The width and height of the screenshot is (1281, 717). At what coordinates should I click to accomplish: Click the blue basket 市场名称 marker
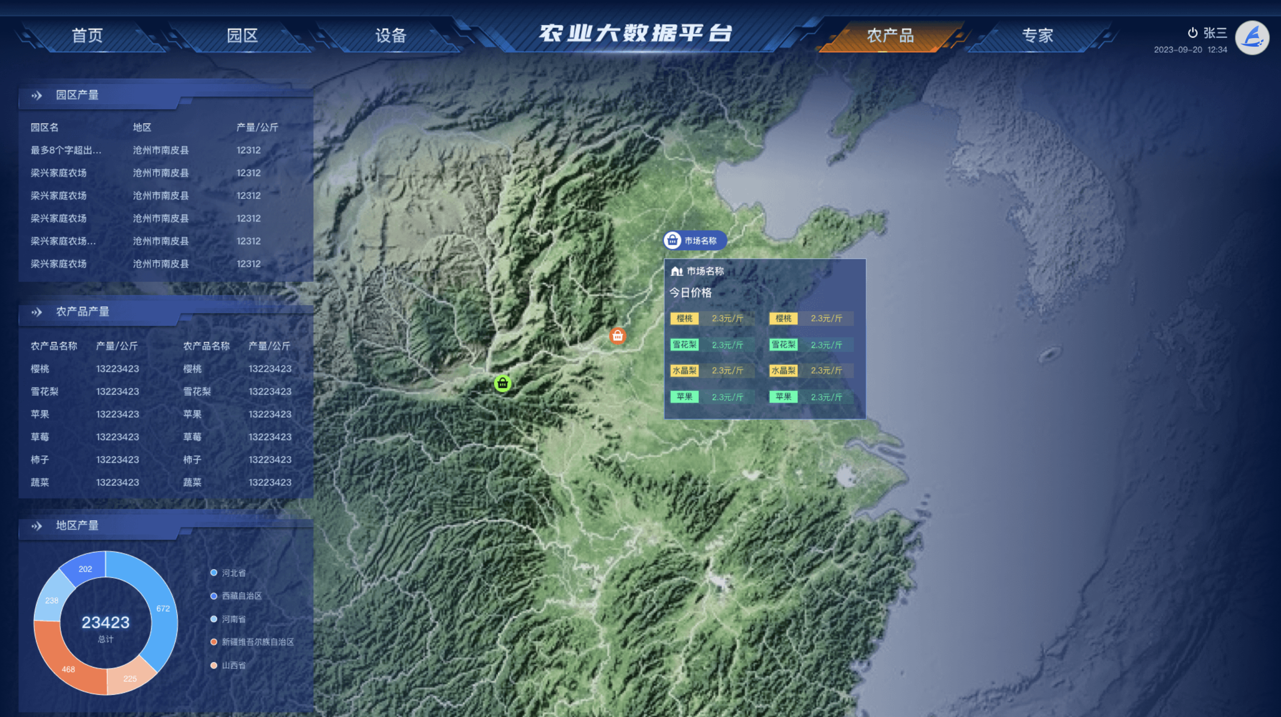point(672,241)
